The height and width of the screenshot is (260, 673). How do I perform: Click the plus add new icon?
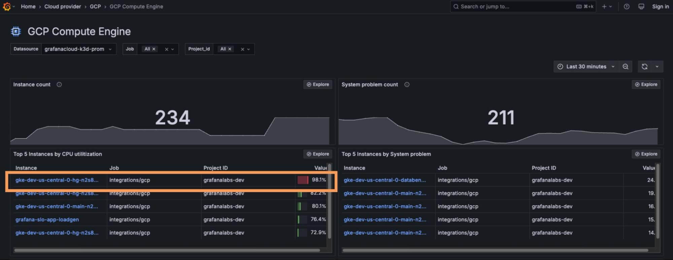604,6
